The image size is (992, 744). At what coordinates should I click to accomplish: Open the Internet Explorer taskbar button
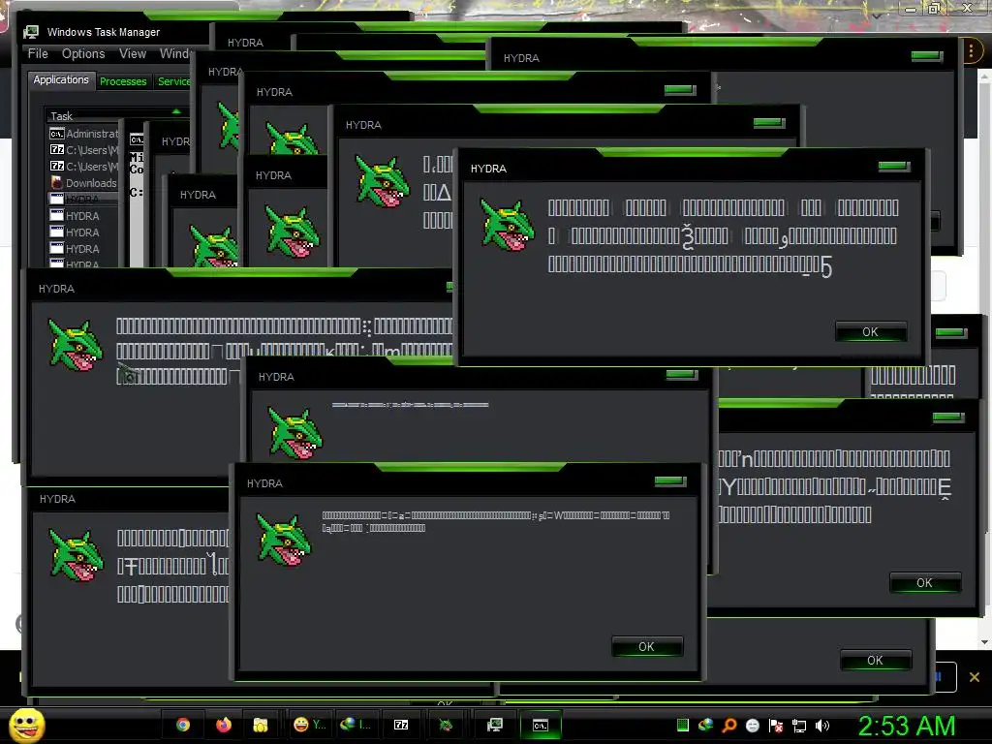coord(356,725)
